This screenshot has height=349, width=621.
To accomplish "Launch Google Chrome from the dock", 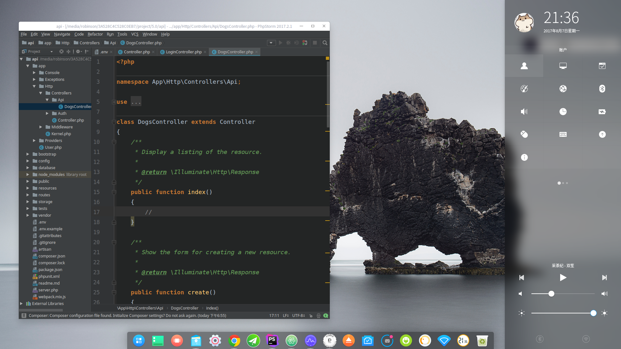I will [x=234, y=341].
